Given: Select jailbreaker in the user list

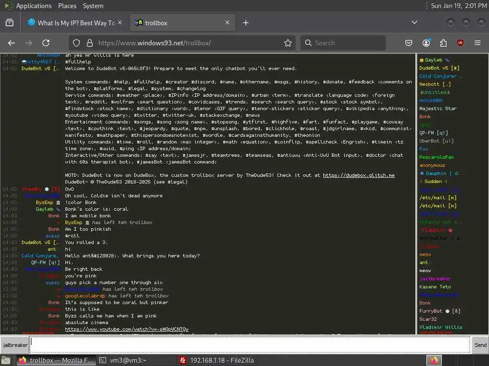Looking at the screenshot, I should [x=435, y=278].
